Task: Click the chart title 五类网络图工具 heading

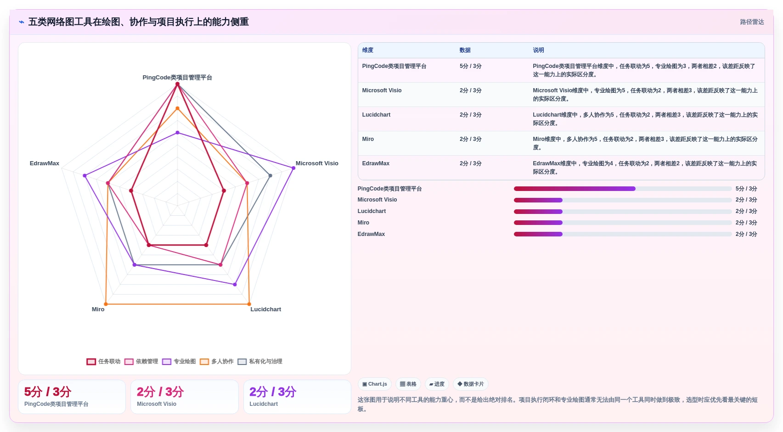Action: pos(139,22)
